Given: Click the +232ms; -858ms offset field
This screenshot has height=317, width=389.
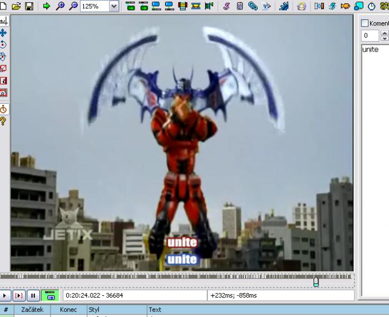Looking at the screenshot, I should click(x=281, y=295).
